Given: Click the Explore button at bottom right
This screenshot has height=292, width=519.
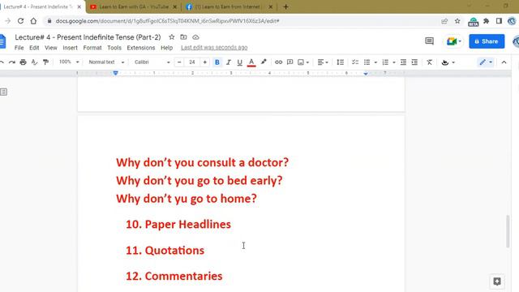Looking at the screenshot, I should click(x=497, y=281).
